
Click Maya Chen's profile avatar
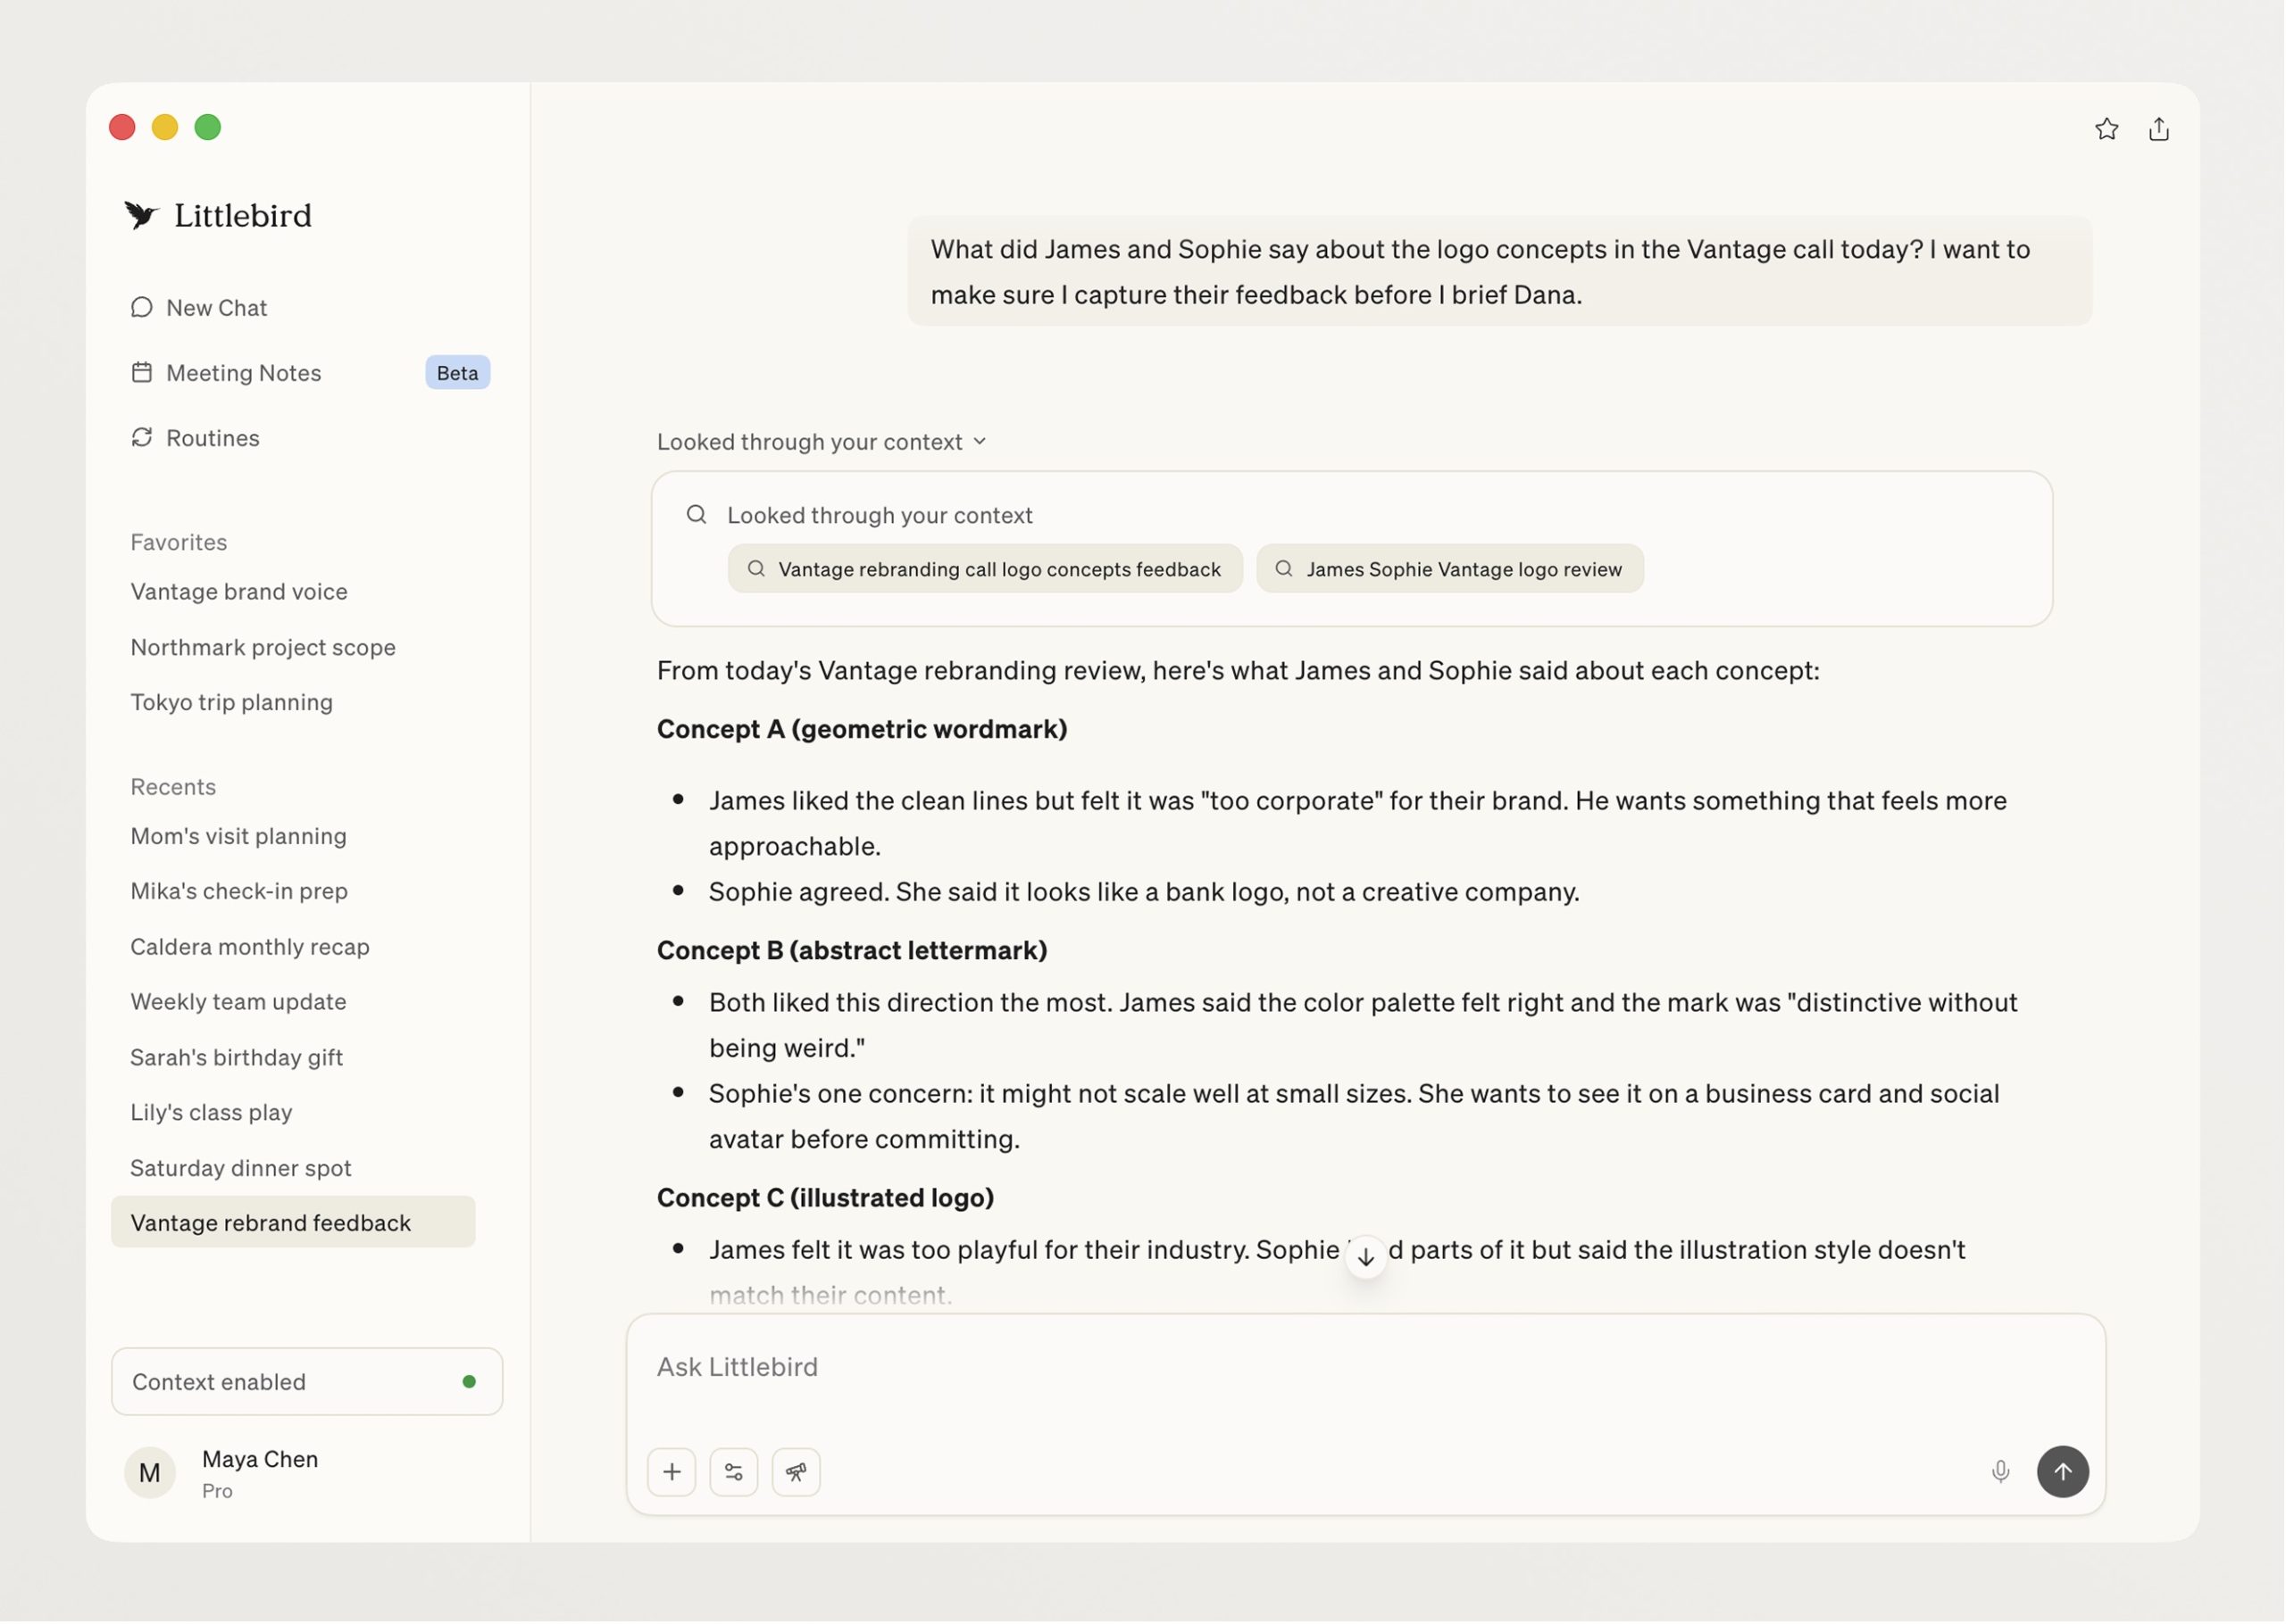click(x=150, y=1472)
